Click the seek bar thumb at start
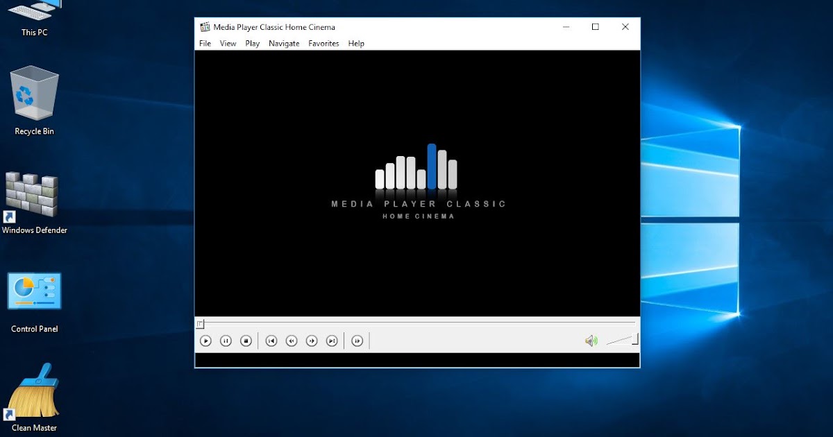Viewport: 833px width, 437px height. pos(200,324)
